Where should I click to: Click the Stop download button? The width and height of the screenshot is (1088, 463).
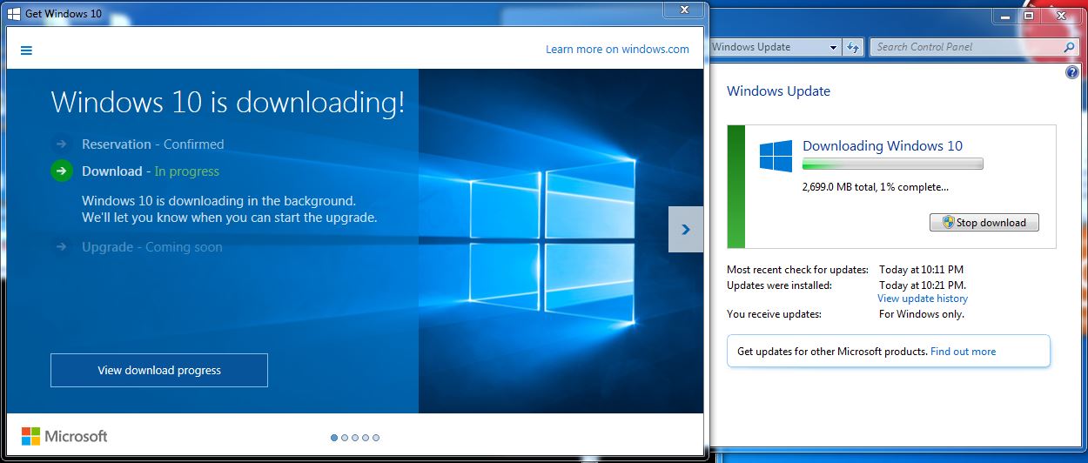[x=984, y=222]
